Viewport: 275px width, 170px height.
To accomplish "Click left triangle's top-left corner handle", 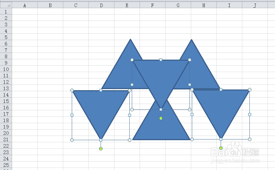I will [x=72, y=90].
